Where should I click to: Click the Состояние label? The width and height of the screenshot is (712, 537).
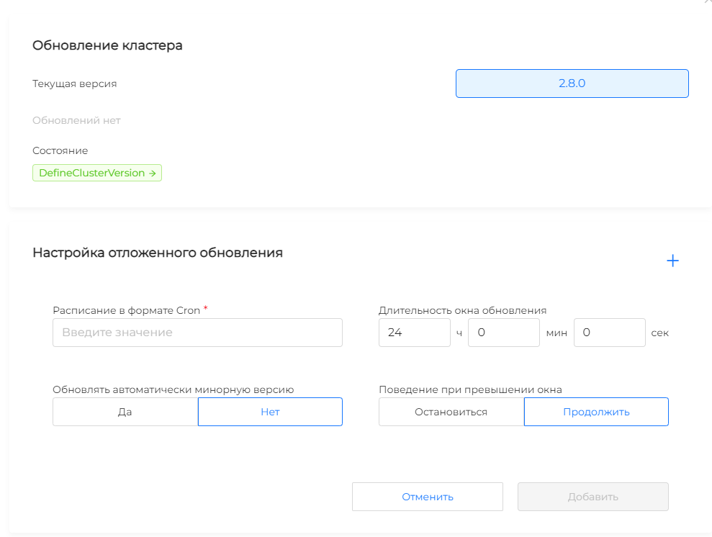60,150
